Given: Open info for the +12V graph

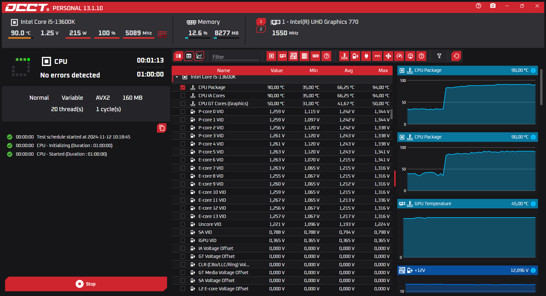Looking at the screenshot, I should pos(533,271).
